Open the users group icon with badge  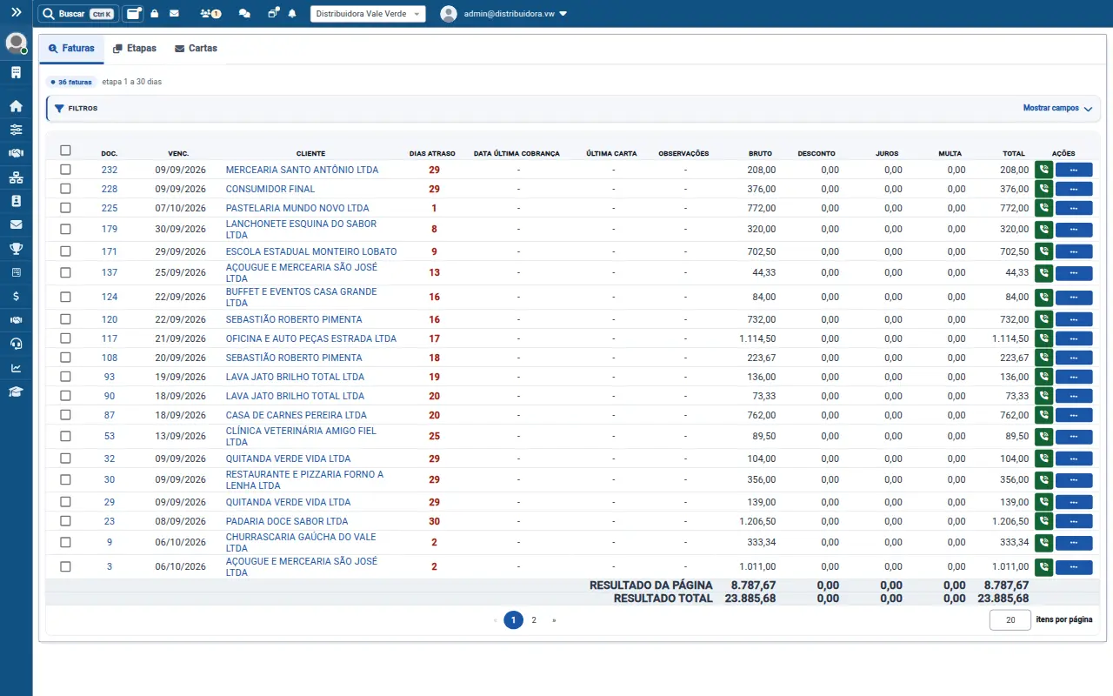click(x=210, y=14)
